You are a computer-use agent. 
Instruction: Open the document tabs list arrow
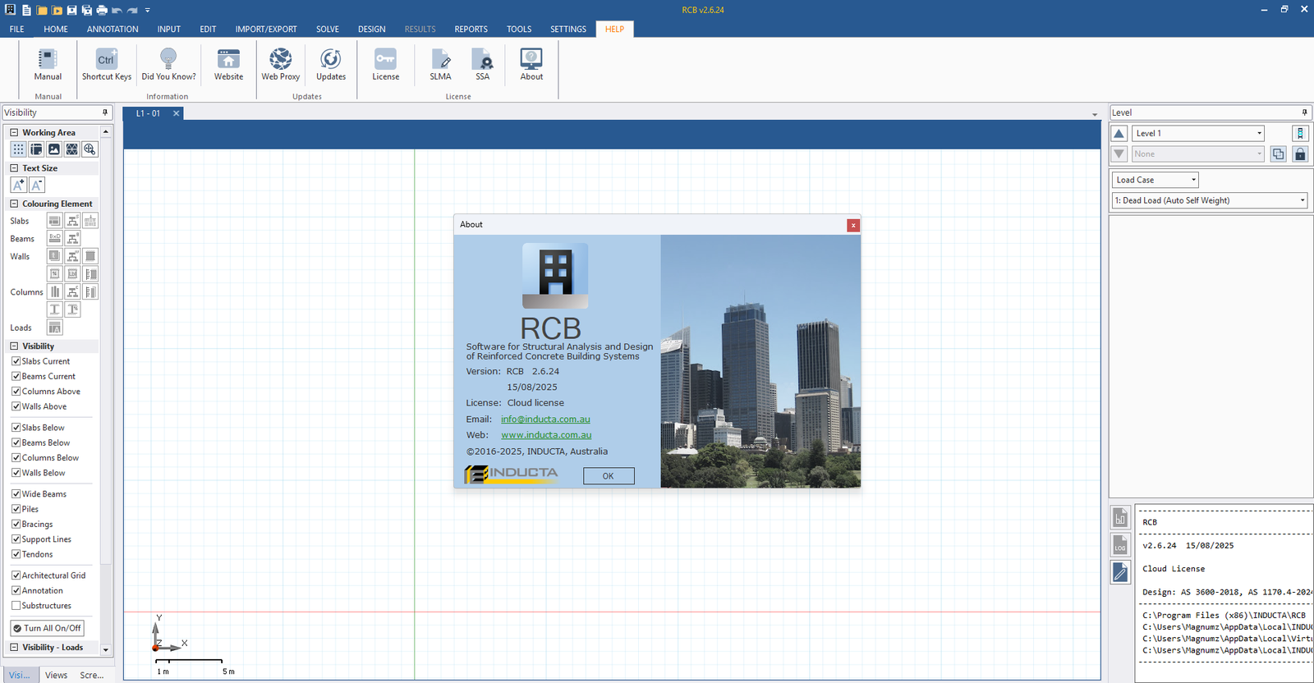point(1095,114)
